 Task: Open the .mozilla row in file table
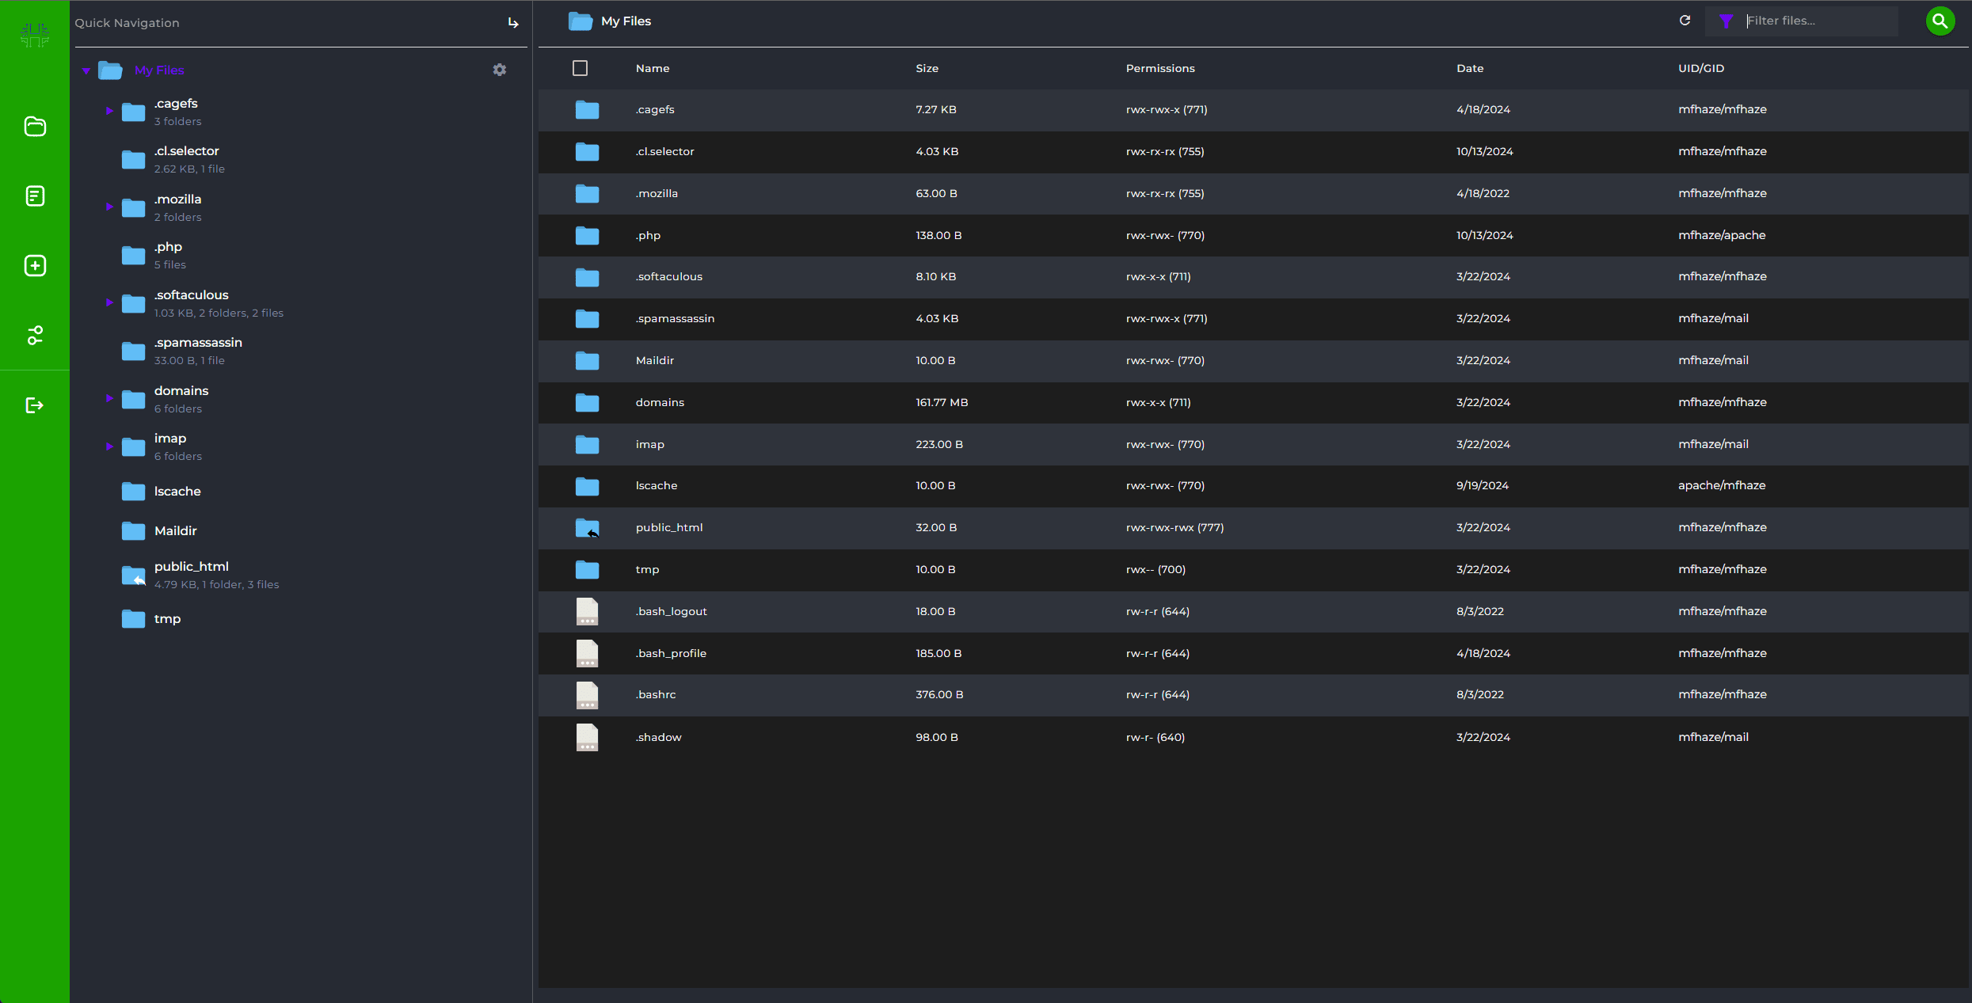[x=1253, y=193]
